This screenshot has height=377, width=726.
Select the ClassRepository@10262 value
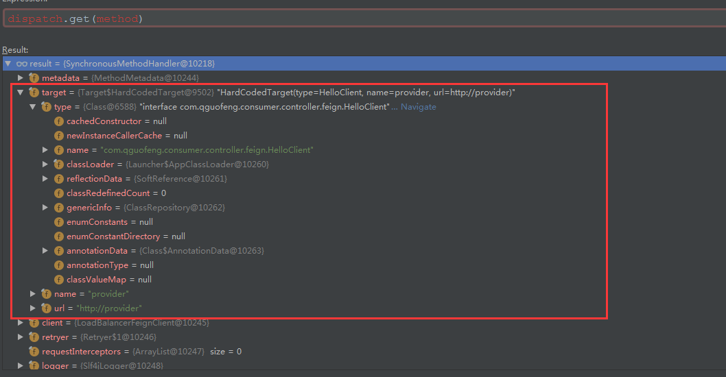pyautogui.click(x=174, y=207)
